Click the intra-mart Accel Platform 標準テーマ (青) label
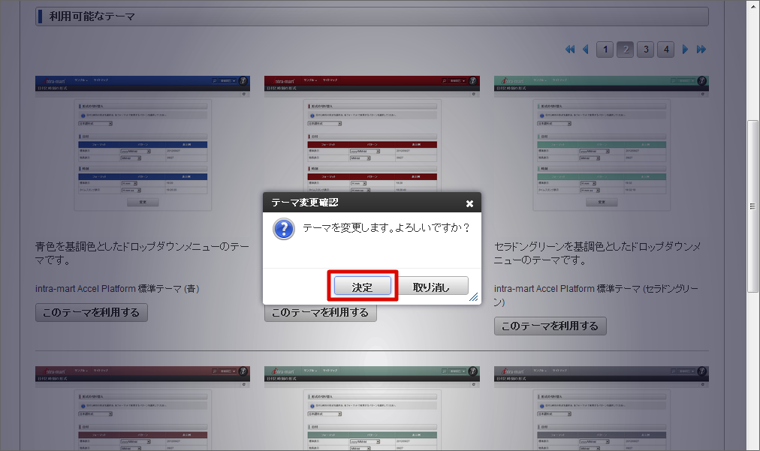This screenshot has width=760, height=451. (x=117, y=289)
